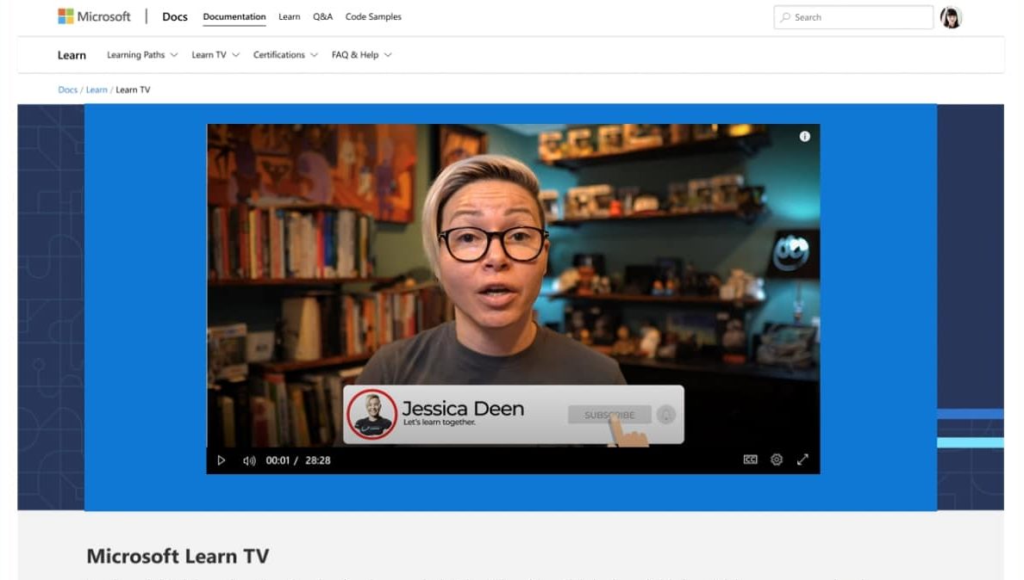The image size is (1024, 580).
Task: Click the Learn TV breadcrumb text
Action: tap(134, 90)
